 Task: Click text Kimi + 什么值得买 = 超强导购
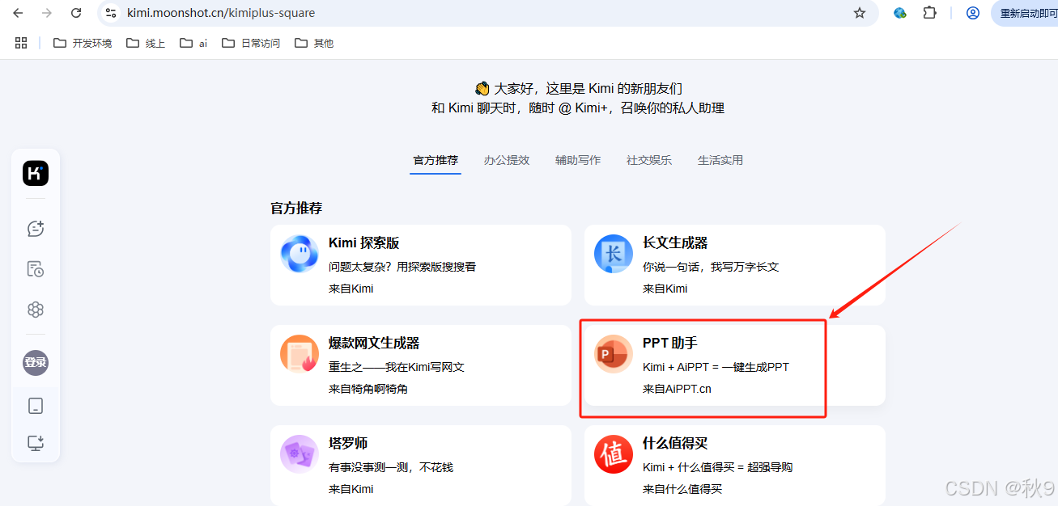717,467
